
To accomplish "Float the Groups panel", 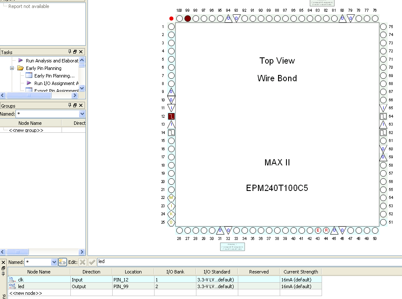I will [75, 106].
